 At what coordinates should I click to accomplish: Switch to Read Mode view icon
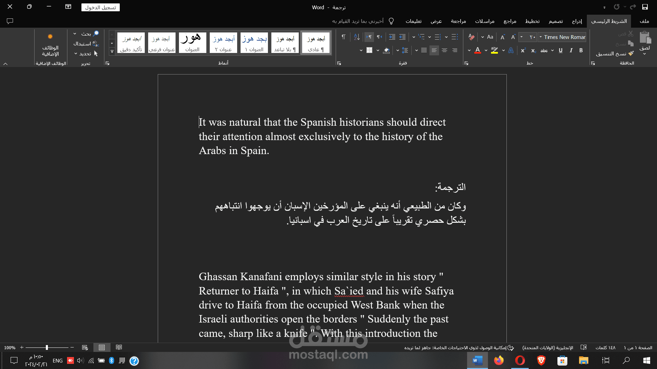(119, 347)
